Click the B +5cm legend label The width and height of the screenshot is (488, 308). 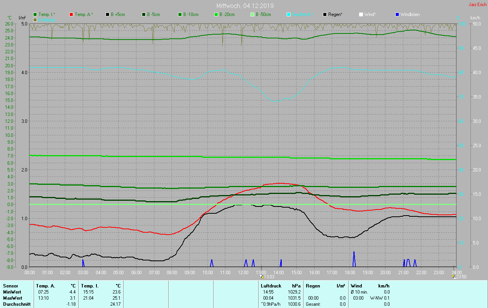click(x=118, y=14)
